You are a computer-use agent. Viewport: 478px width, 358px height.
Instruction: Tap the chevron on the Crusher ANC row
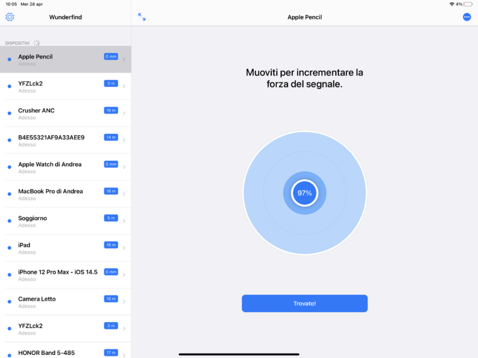pos(124,114)
